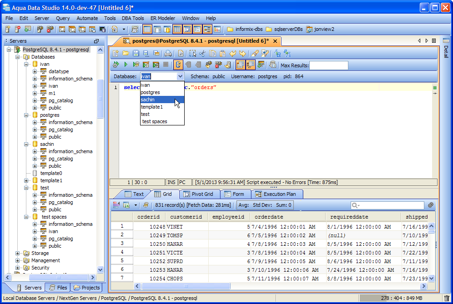Toggle the highlighted pivot button in main toolbar
The image size is (453, 304).
pyautogui.click(x=187, y=29)
